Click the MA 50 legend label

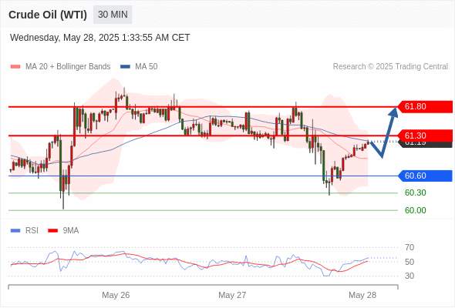point(147,67)
